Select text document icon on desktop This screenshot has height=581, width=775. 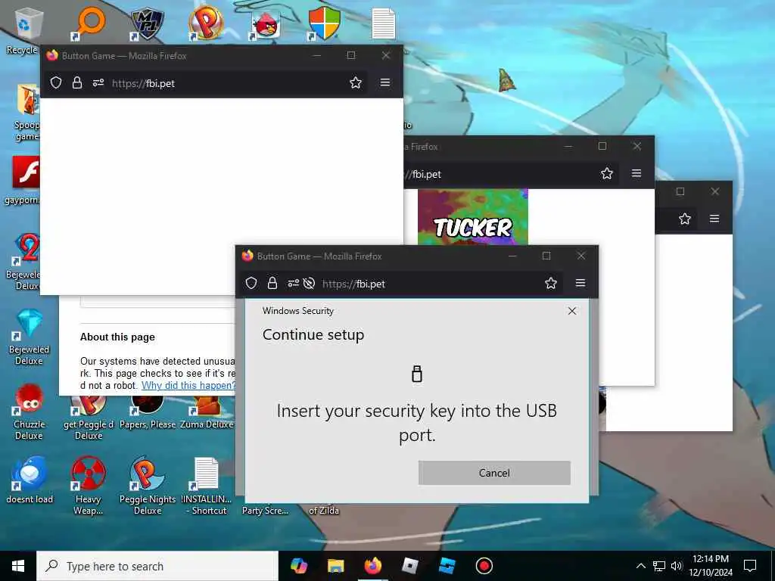click(x=384, y=23)
